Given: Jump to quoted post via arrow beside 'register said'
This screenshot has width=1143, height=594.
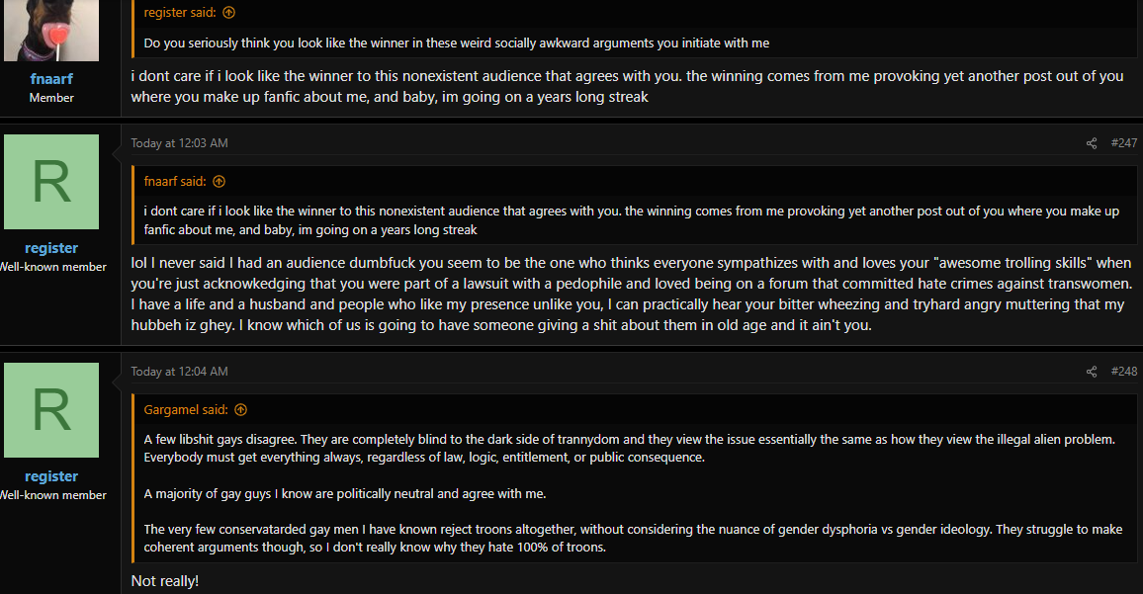Looking at the screenshot, I should (x=228, y=13).
